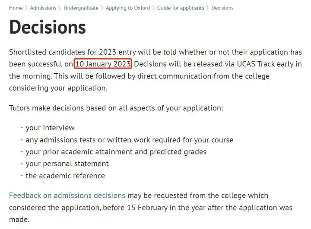The image size is (311, 229).
Task: Click the chevron separator after Home
Action: click(x=26, y=8)
